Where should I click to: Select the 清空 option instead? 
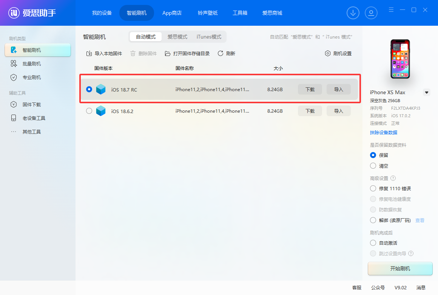click(x=373, y=166)
